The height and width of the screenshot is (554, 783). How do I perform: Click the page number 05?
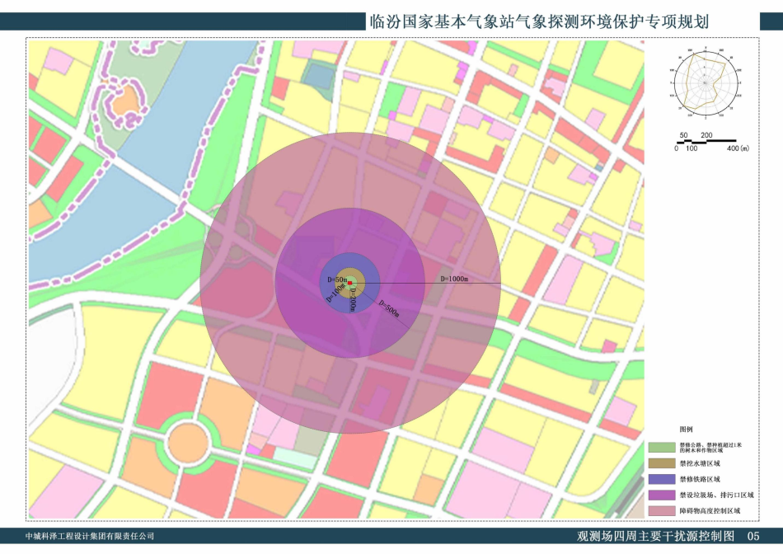[x=753, y=537]
